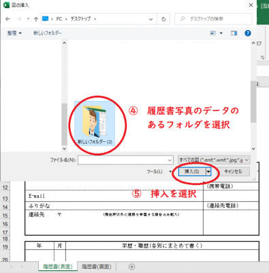
Task: Close the 図の挿入 dialog
Action: click(251, 5)
